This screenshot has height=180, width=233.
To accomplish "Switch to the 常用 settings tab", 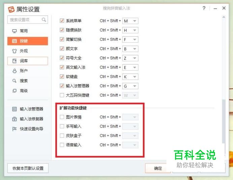I will coord(28,31).
